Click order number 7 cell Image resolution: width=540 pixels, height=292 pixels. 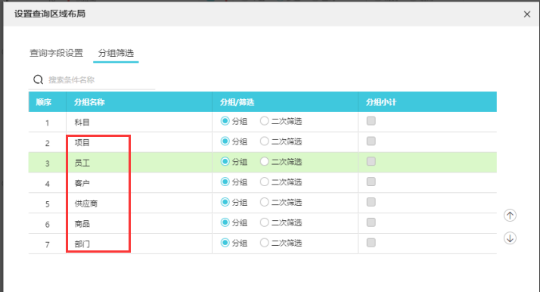coord(47,244)
